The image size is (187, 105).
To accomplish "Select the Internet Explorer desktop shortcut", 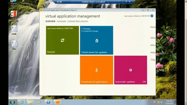I will tap(14, 3).
